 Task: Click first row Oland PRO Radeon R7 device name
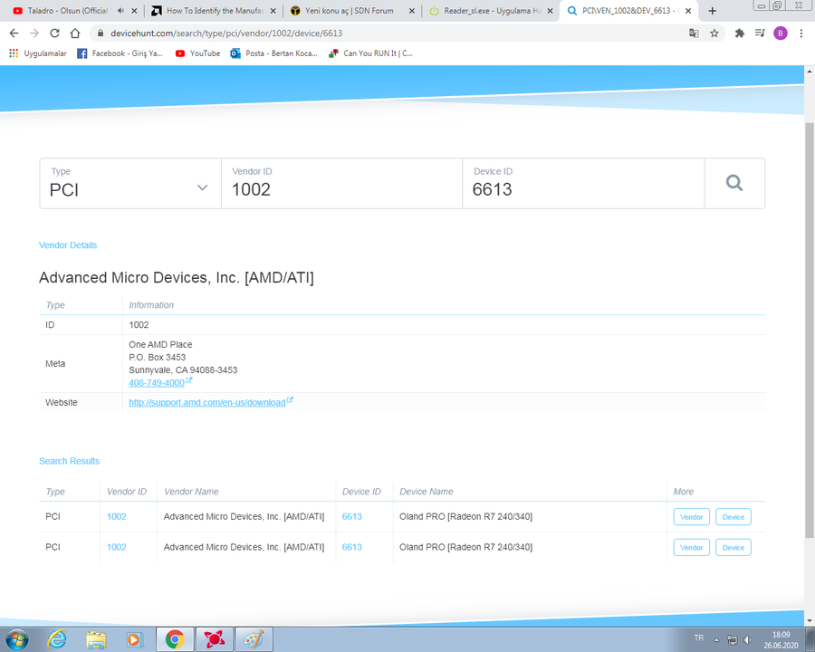click(465, 516)
